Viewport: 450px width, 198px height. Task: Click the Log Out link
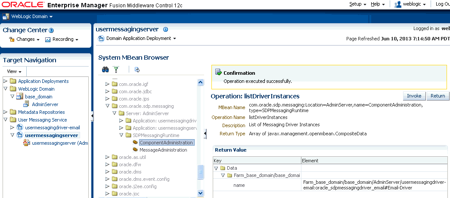tap(443, 4)
